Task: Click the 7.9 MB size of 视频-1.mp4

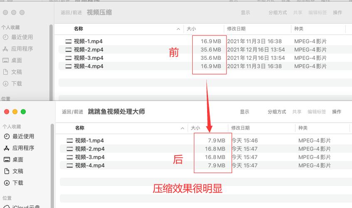Action: [216, 141]
